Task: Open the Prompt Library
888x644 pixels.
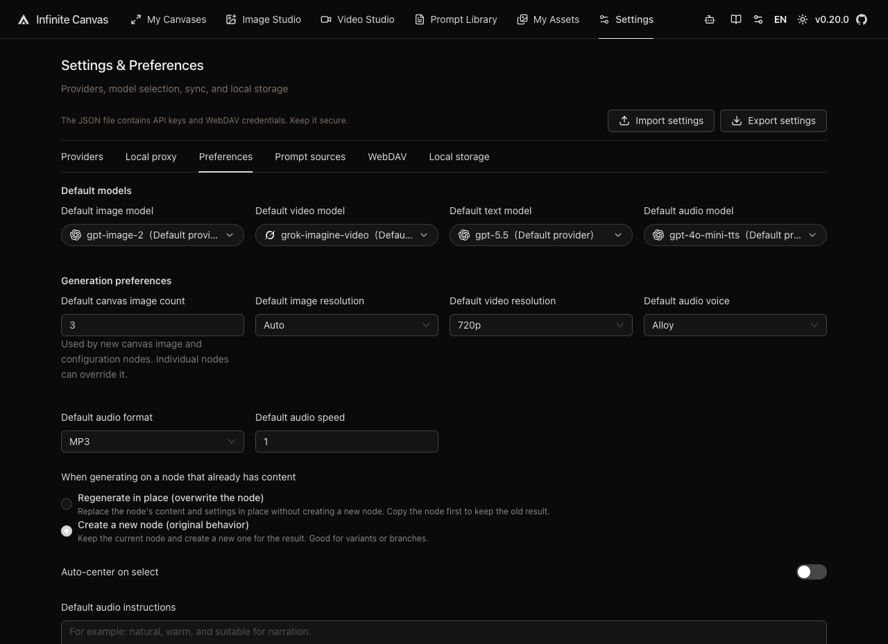Action: coord(456,19)
